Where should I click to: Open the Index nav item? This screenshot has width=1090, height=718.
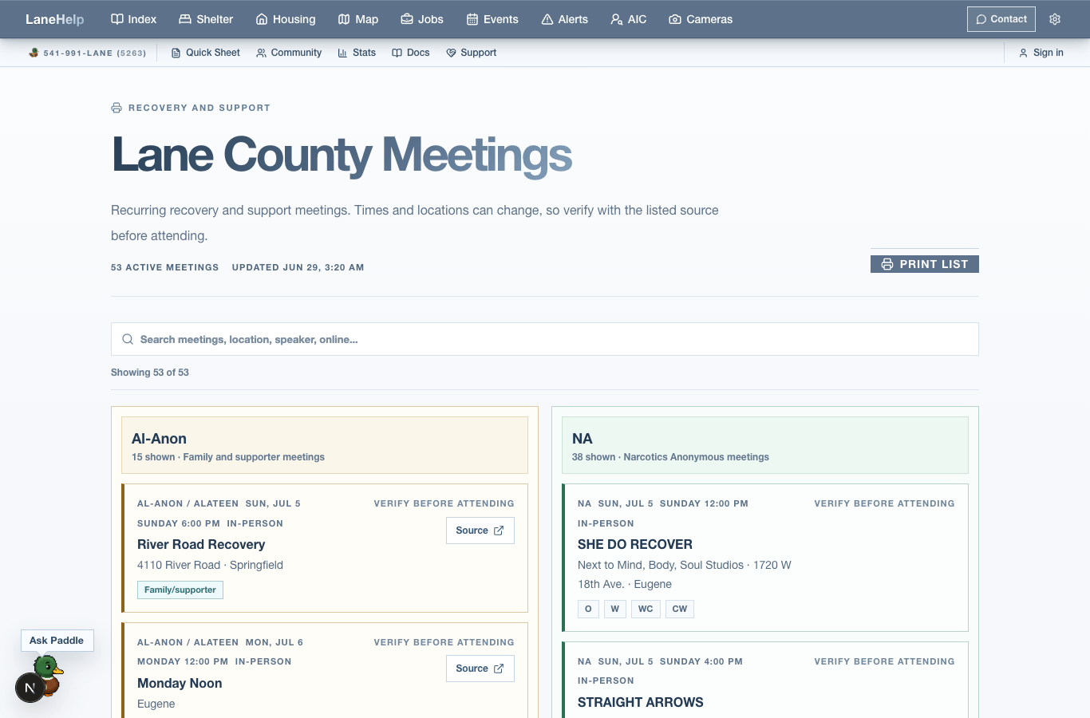coord(133,19)
